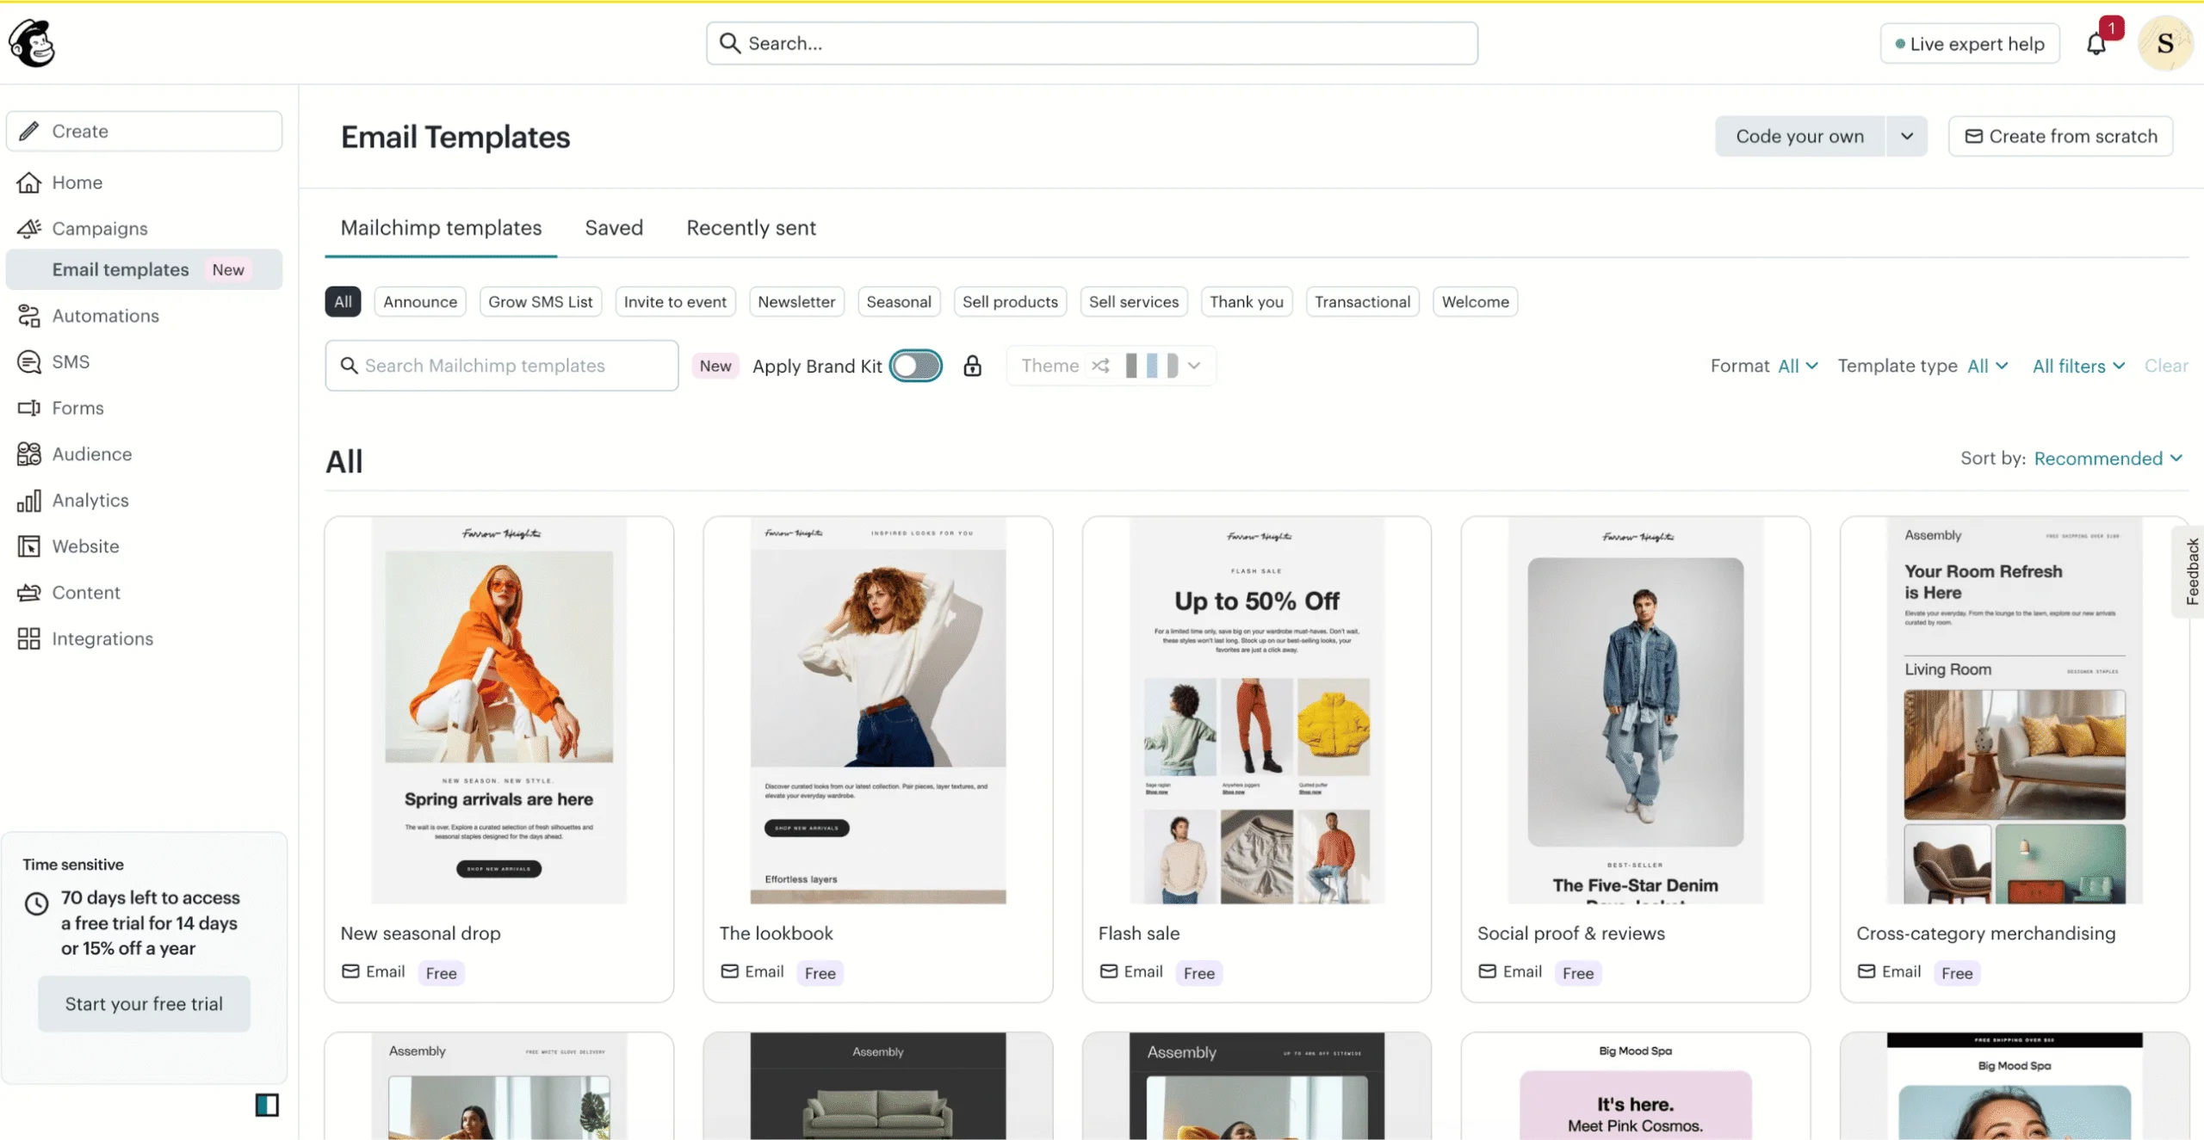Open the Flash sale template thumbnail
The width and height of the screenshot is (2204, 1140).
pos(1256,710)
